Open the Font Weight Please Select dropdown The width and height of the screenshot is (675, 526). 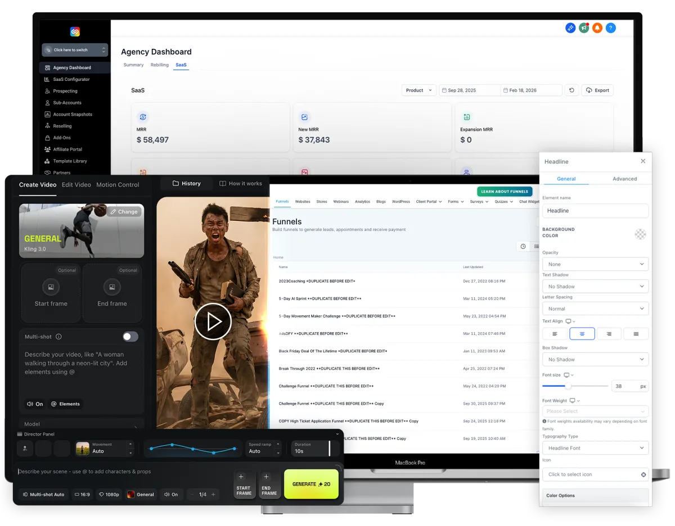[595, 411]
